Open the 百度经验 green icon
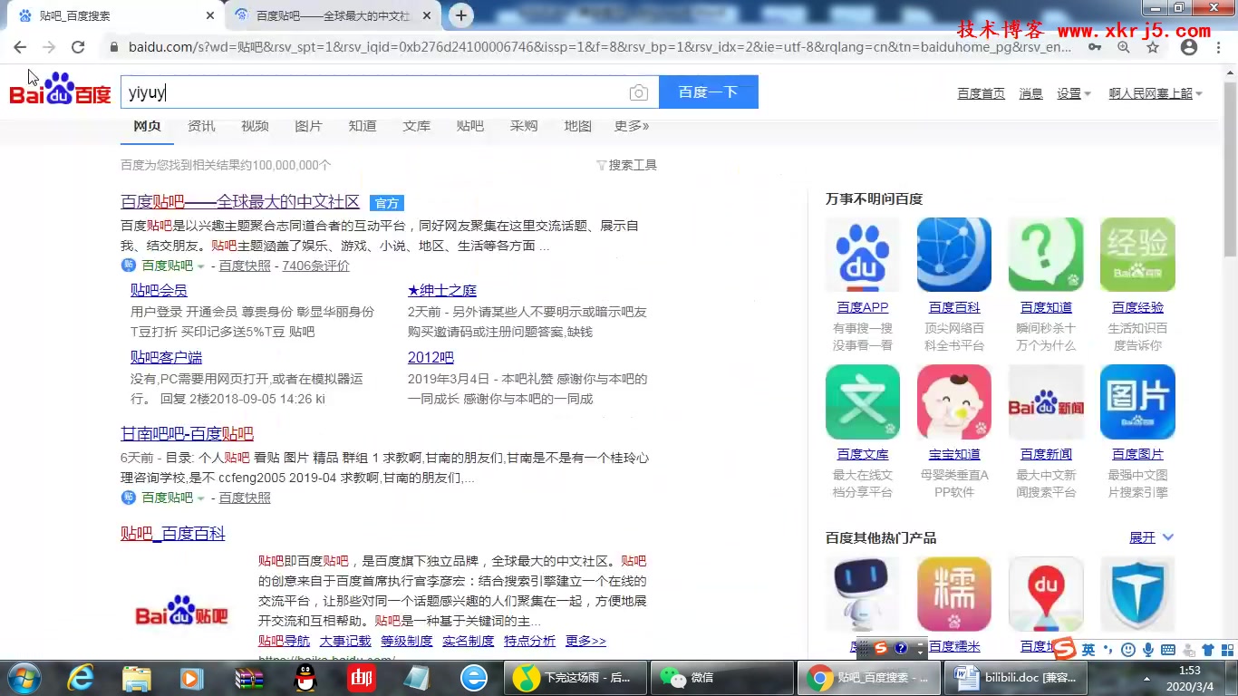Viewport: 1238px width, 696px height. [x=1137, y=255]
